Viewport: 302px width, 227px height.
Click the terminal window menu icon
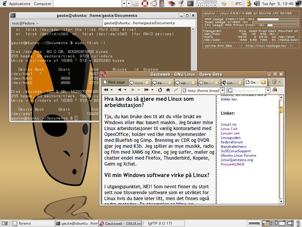click(13, 15)
